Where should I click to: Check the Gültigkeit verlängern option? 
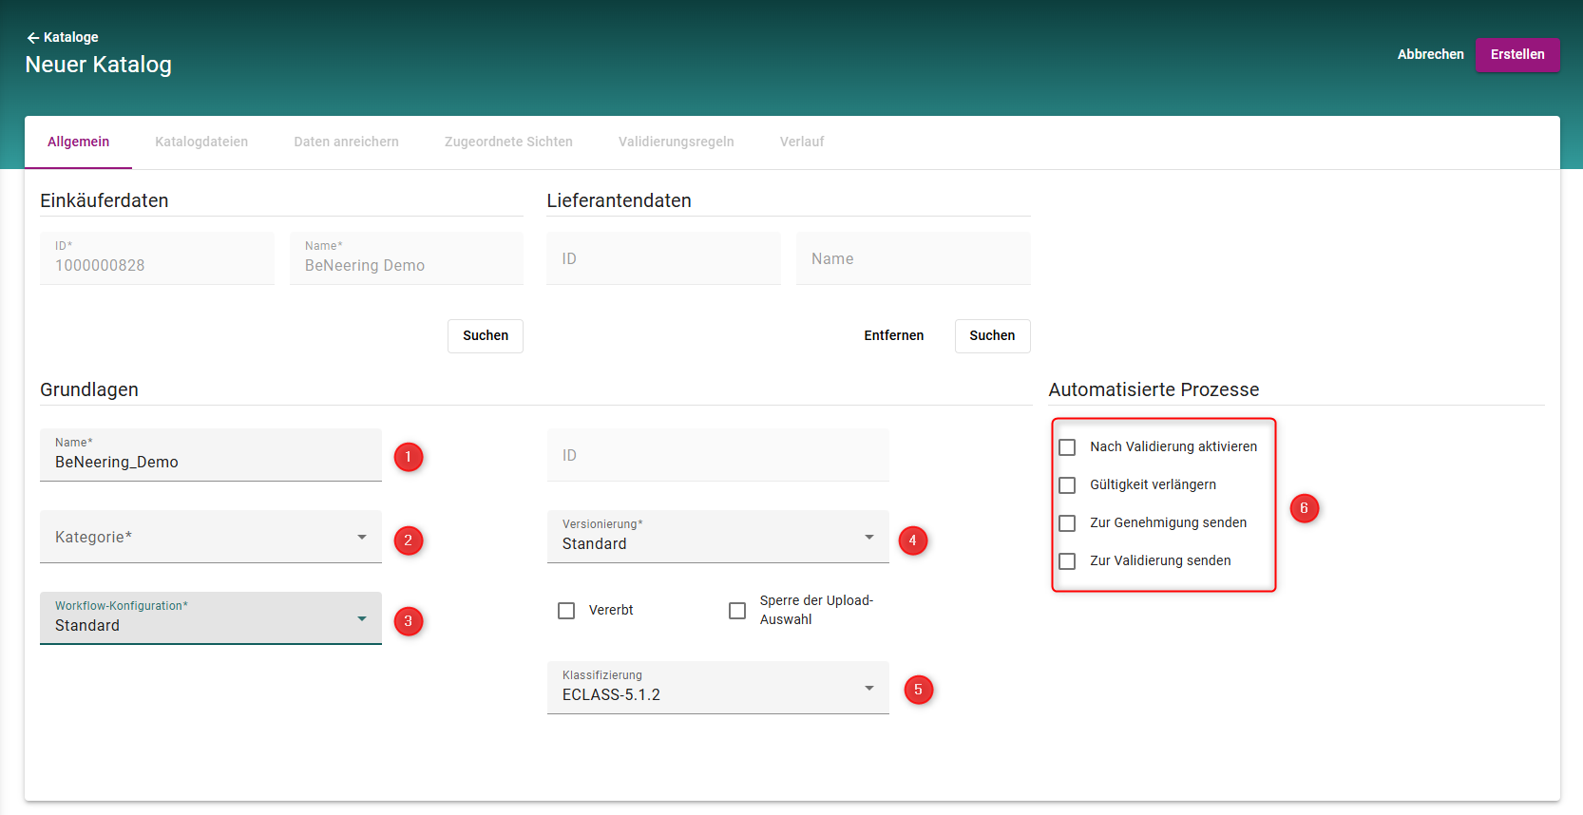point(1067,485)
